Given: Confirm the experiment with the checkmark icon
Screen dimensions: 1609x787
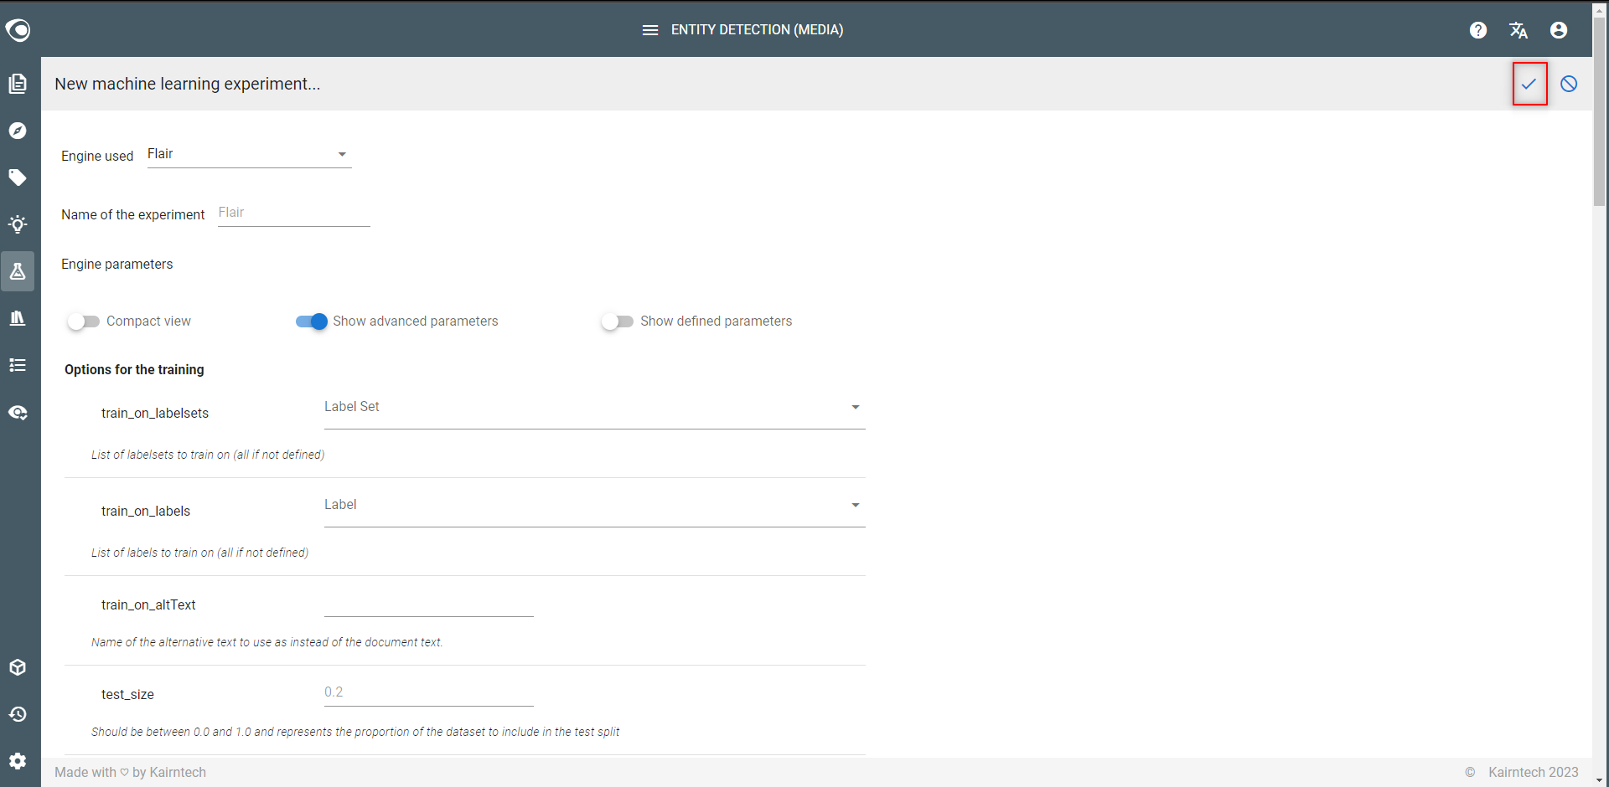Looking at the screenshot, I should point(1529,84).
